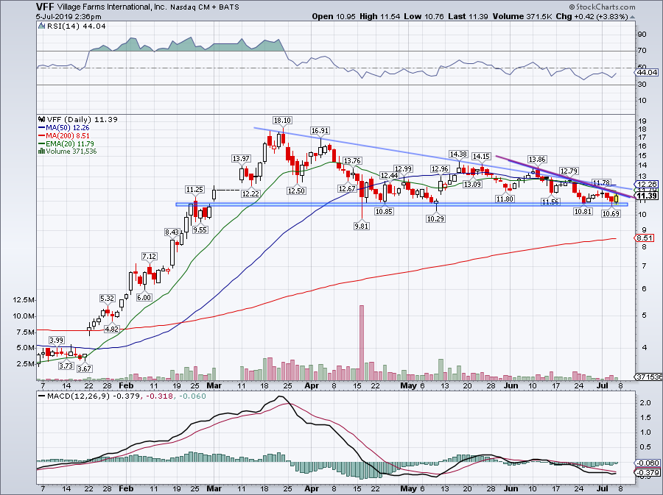Click the 3.67 lowest price label
The width and height of the screenshot is (663, 495).
coord(85,368)
